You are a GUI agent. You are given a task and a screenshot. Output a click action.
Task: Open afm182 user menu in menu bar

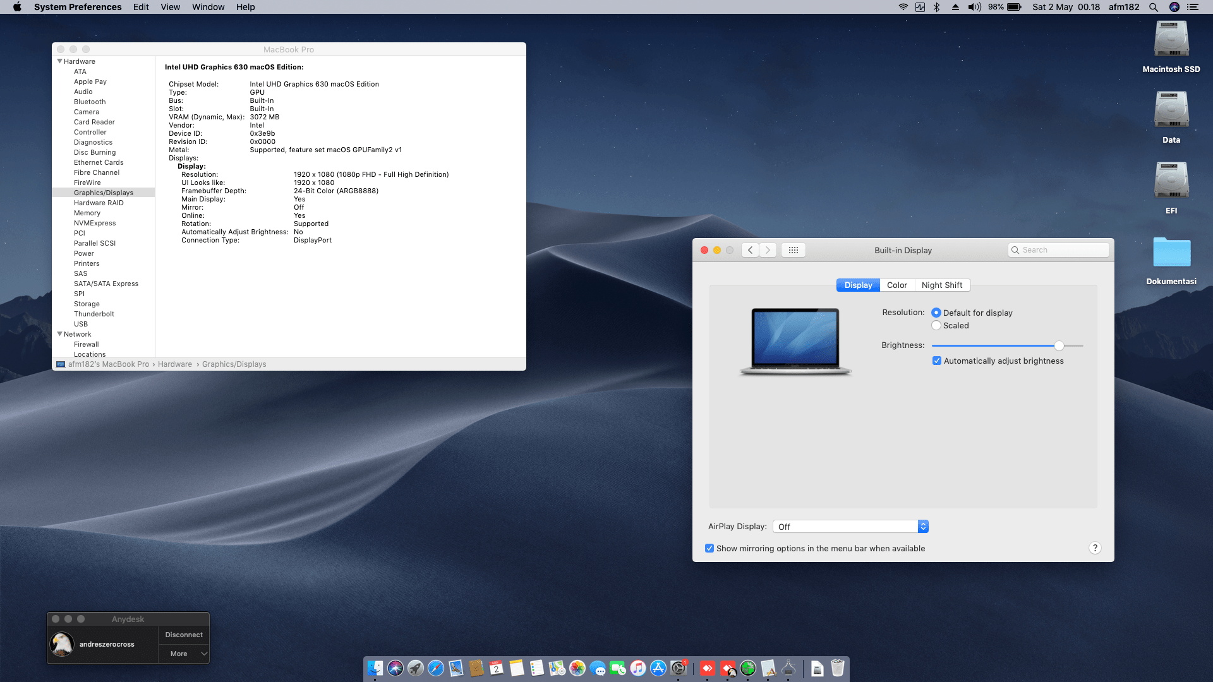coord(1124,7)
